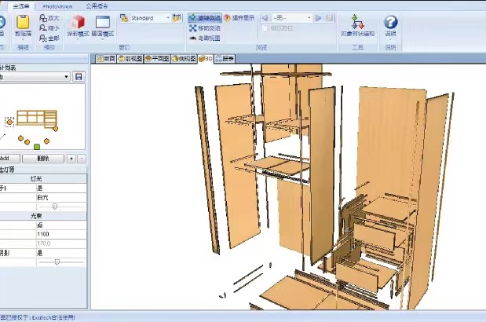Click the 放大 zoom in tool
The width and height of the screenshot is (486, 322).
[x=49, y=17]
